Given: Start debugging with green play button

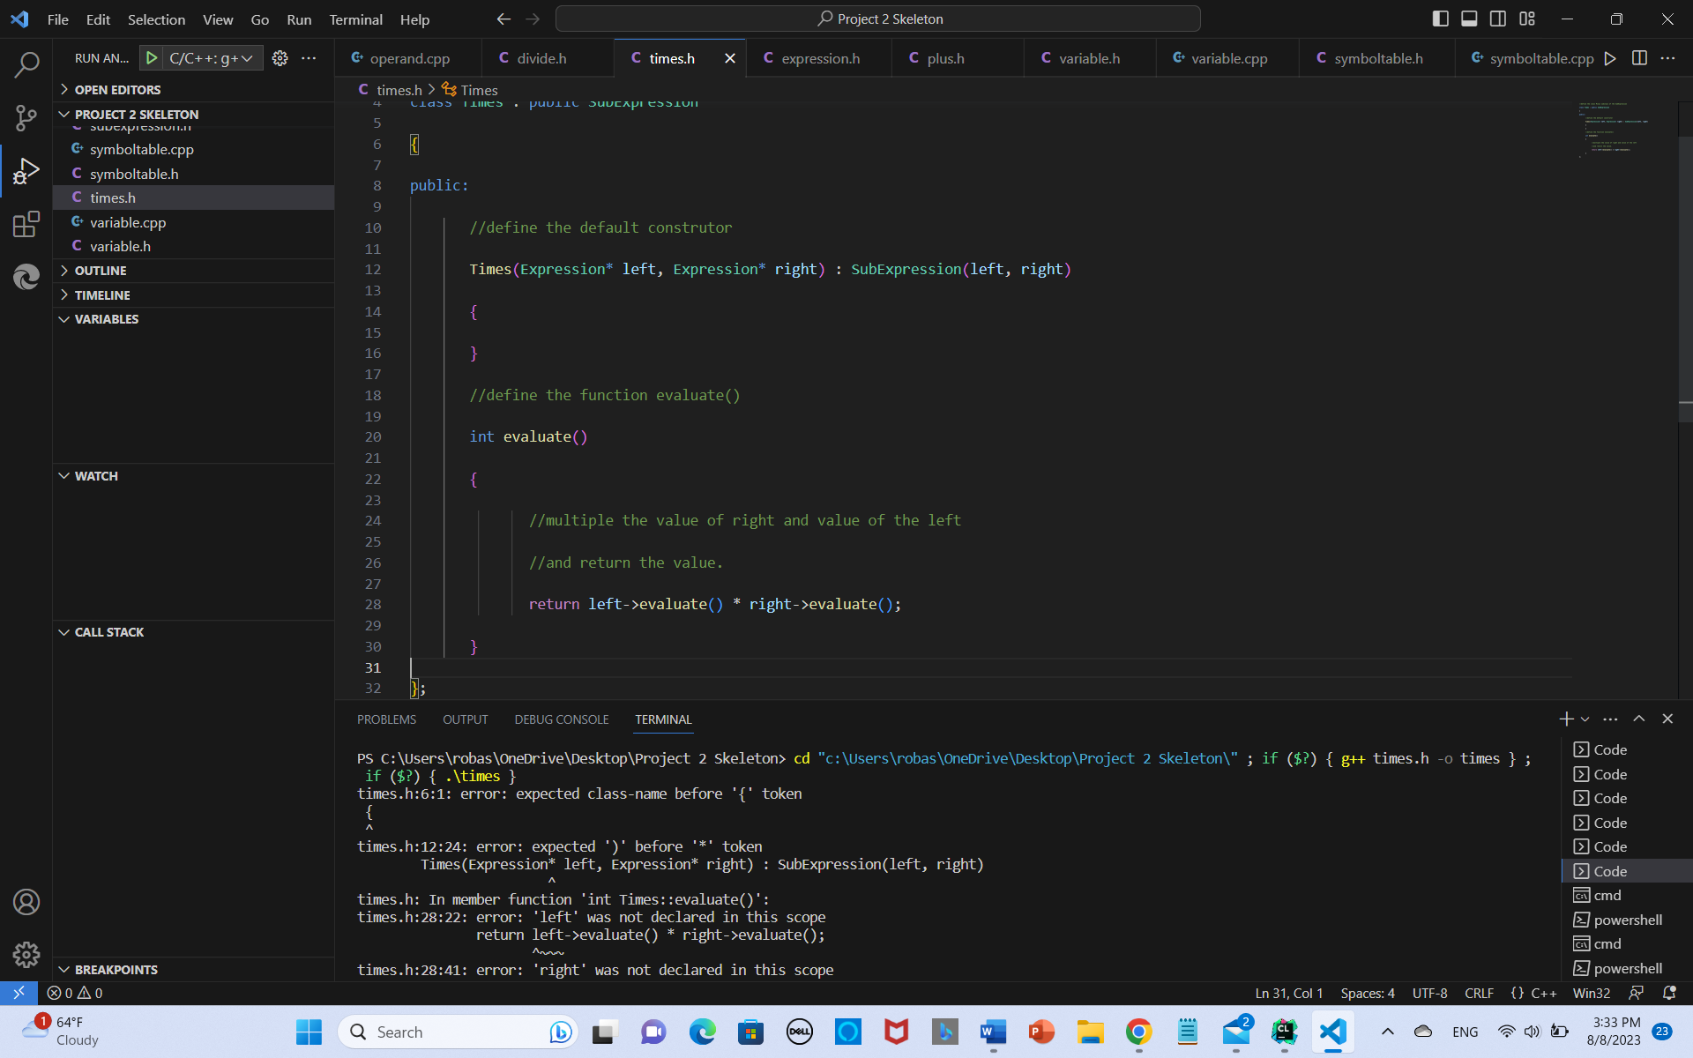Looking at the screenshot, I should 152,58.
